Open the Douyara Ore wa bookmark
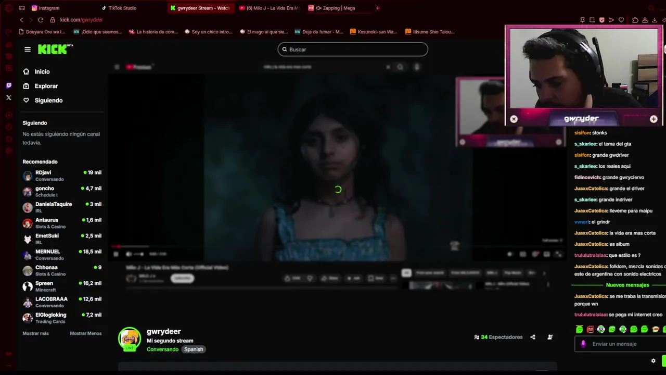Screen dimensions: 666x375 (x=42, y=32)
